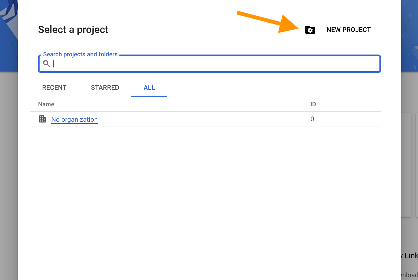Click the ID value 0 for No organization

point(312,119)
